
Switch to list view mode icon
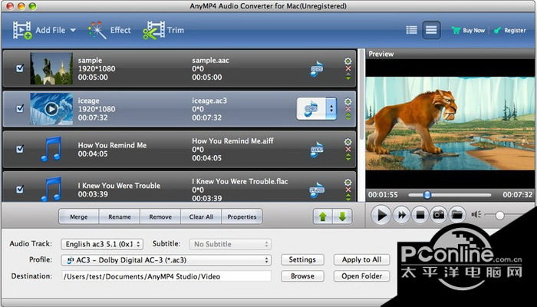(411, 31)
